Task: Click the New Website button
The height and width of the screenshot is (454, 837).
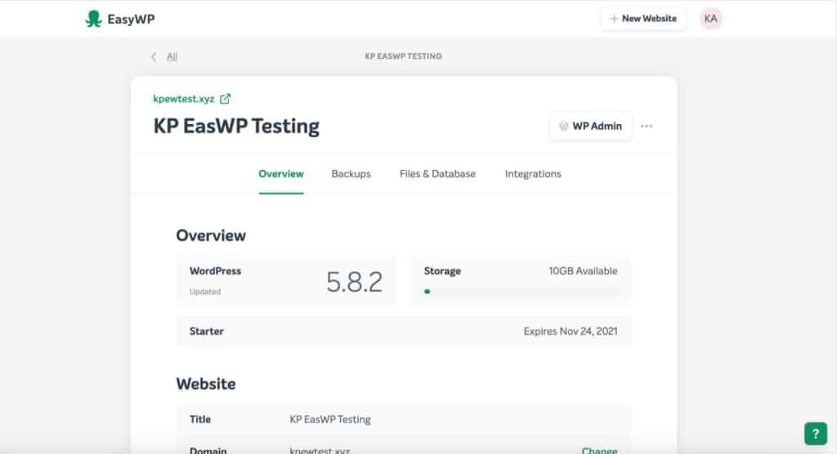Action: pyautogui.click(x=643, y=19)
